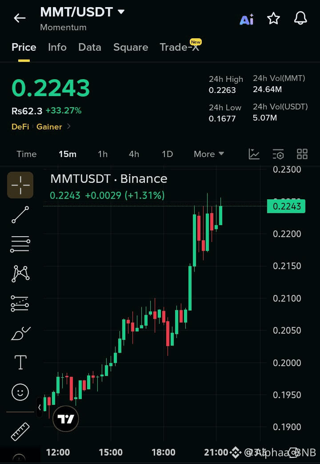The height and width of the screenshot is (464, 320).
Task: Tap the 24h Low value 0.1677
Action: (x=222, y=119)
